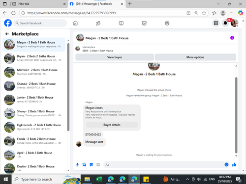Open the account profile picture menu
The height and width of the screenshot is (184, 246).
point(235,23)
